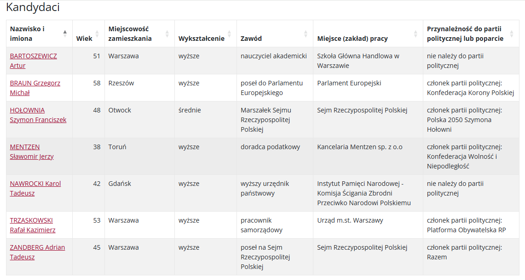Sort by Nazwisko i imiona arrow icon
Screen dimensions: 525x280
65,34
